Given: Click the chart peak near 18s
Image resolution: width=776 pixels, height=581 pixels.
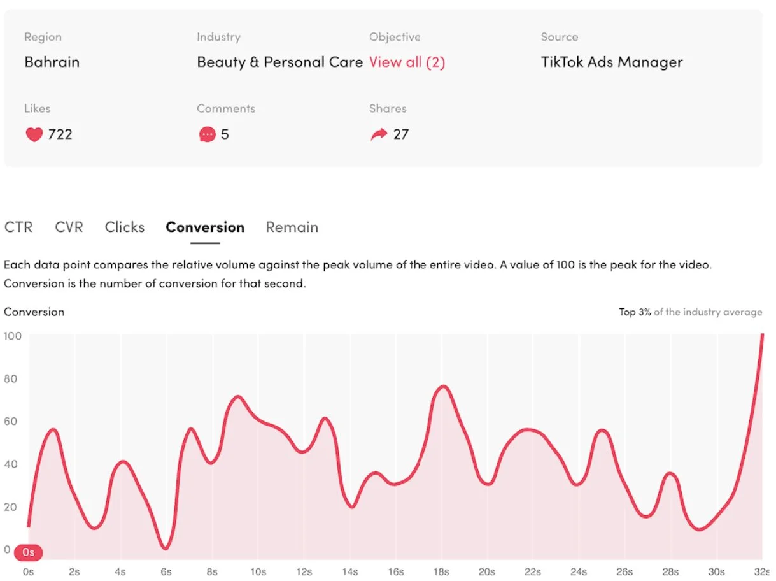Looking at the screenshot, I should [442, 386].
